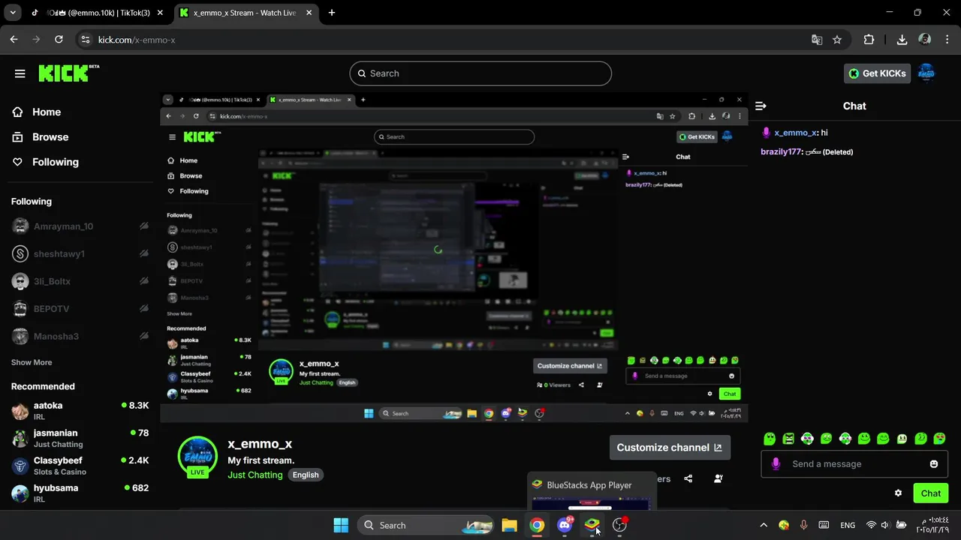Click x_emmo_x username in chat
The image size is (961, 540).
pos(795,133)
